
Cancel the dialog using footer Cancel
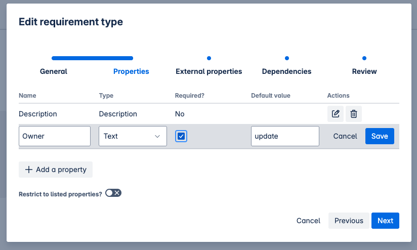point(308,221)
